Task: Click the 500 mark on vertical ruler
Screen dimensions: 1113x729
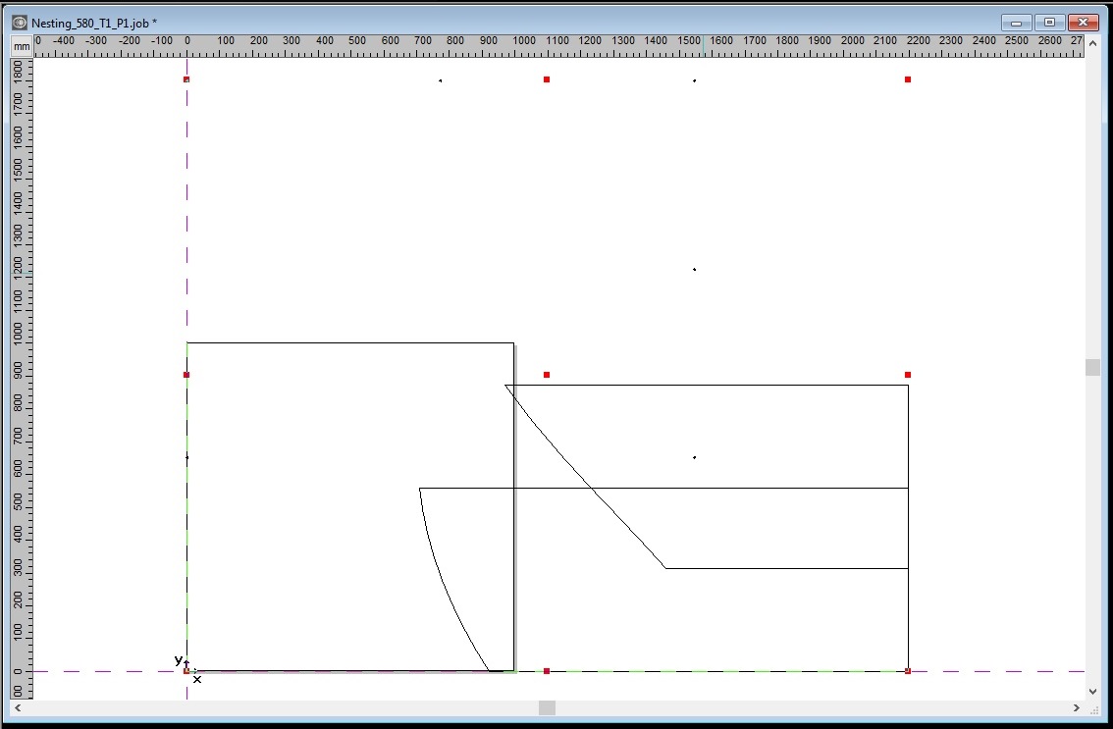Action: tap(19, 502)
